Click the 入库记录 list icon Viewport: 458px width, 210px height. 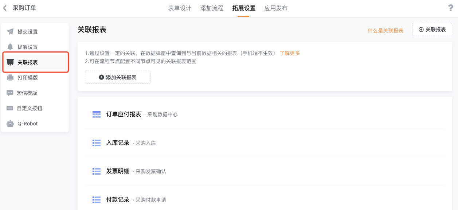[97, 143]
